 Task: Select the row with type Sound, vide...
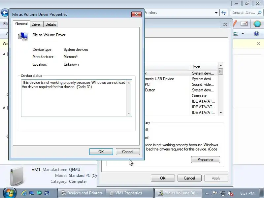click(181, 84)
